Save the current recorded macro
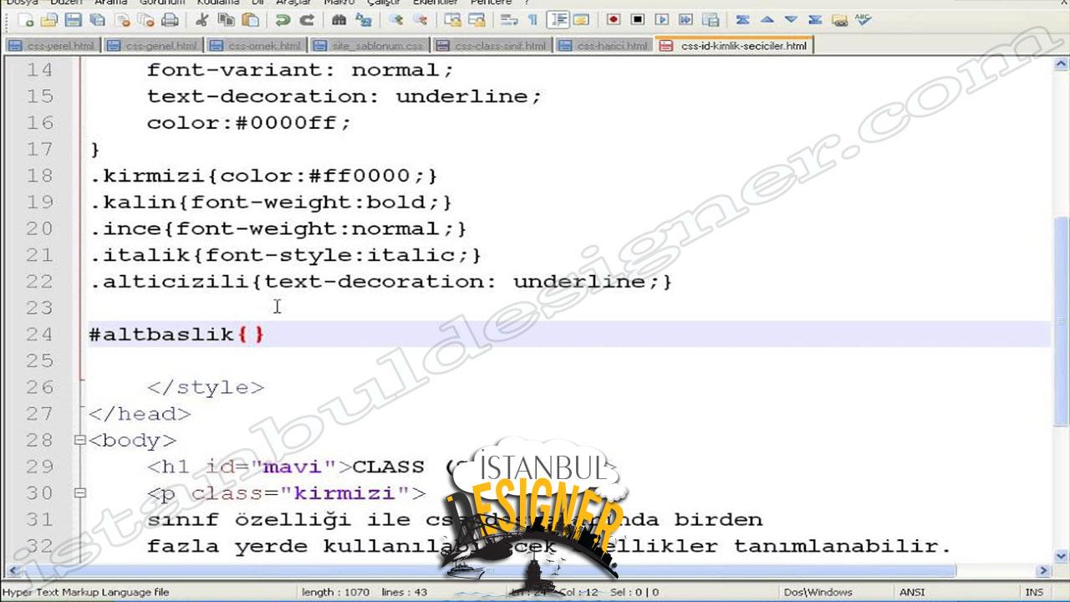This screenshot has width=1070, height=602. coord(711,19)
